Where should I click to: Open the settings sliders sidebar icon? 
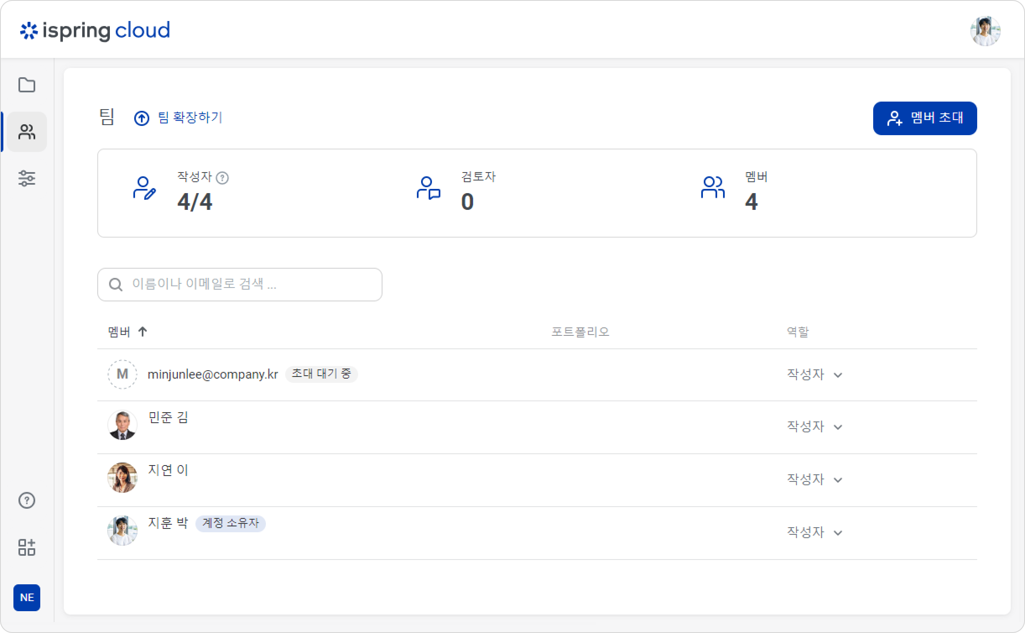point(27,178)
